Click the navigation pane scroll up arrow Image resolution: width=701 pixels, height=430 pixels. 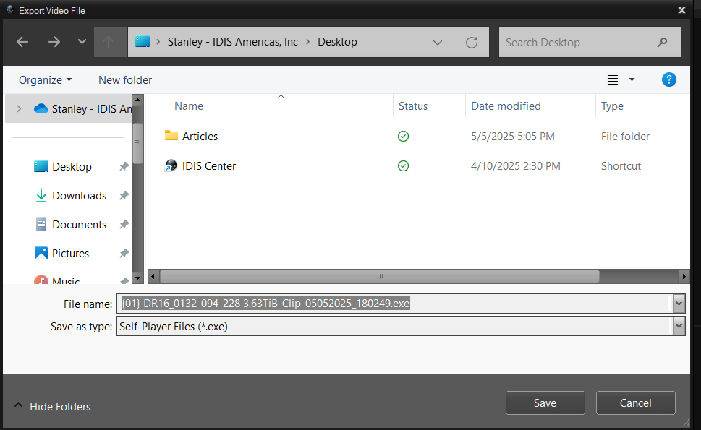click(137, 100)
